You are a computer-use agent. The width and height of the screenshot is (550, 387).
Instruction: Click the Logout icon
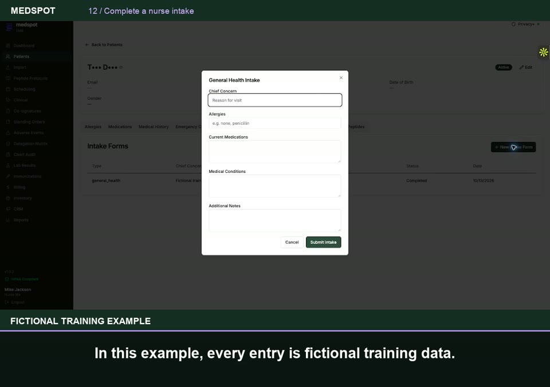coord(7,302)
